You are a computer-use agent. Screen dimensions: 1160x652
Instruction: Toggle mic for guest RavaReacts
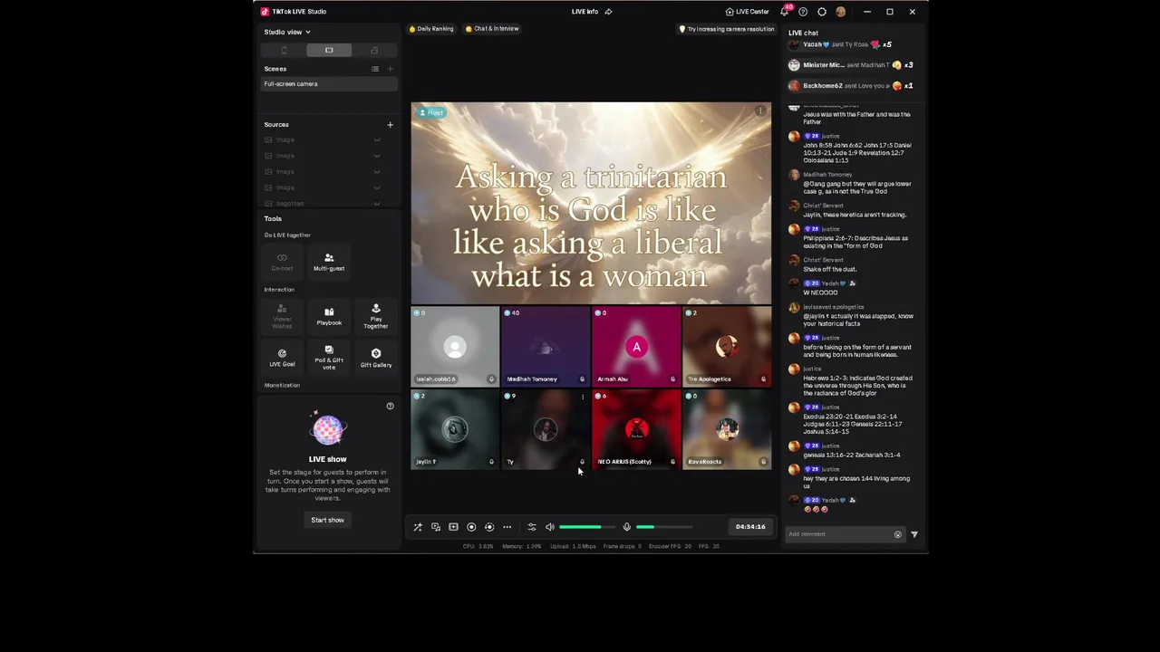[763, 462]
